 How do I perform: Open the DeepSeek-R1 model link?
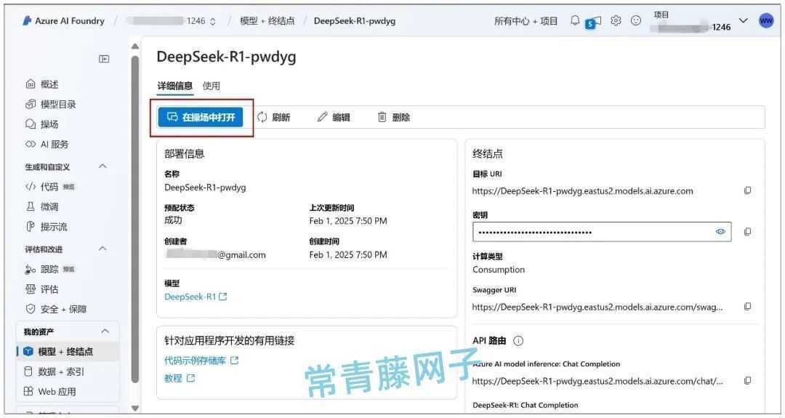196,297
